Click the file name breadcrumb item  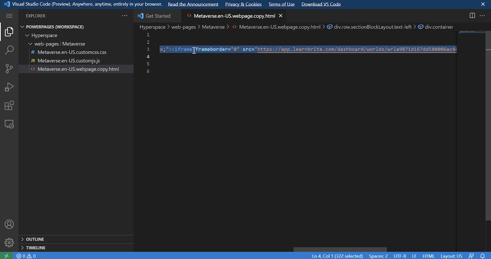tap(276, 27)
